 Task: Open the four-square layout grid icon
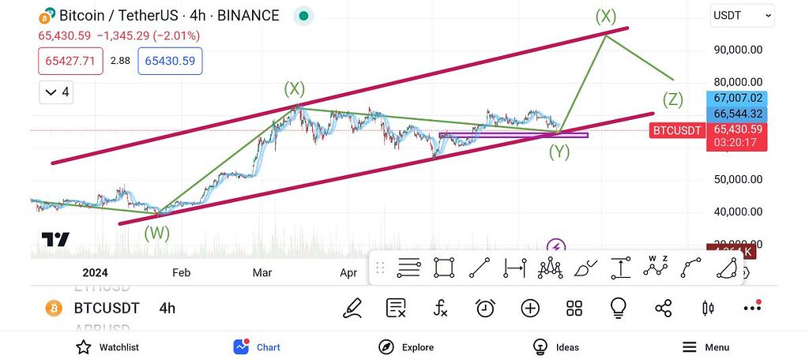pyautogui.click(x=574, y=309)
